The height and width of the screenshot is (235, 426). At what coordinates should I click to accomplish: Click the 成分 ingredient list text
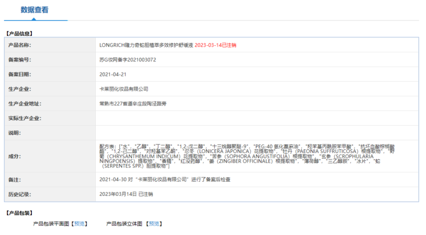point(247,156)
